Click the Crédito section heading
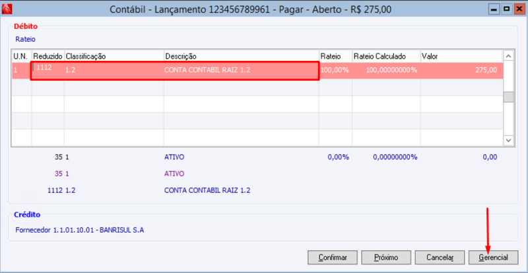This screenshot has width=528, height=273. point(27,215)
